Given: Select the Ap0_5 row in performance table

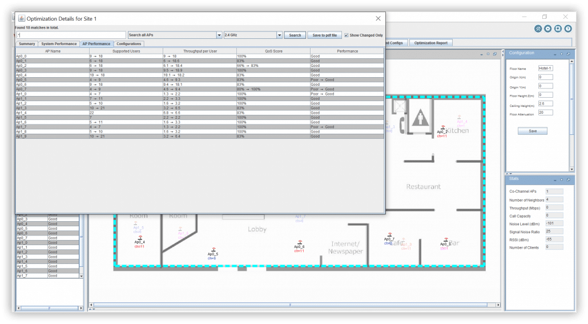Looking at the screenshot, I should click(199, 79).
